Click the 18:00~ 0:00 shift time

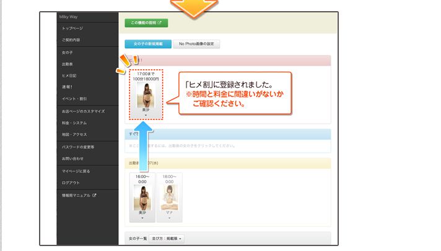click(x=169, y=179)
